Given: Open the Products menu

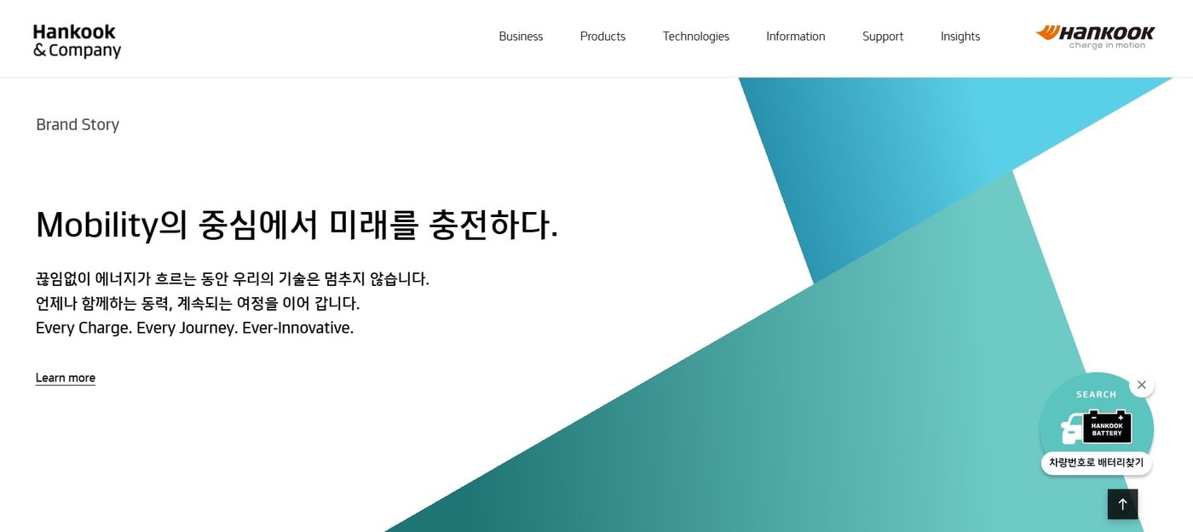Looking at the screenshot, I should click(x=602, y=36).
